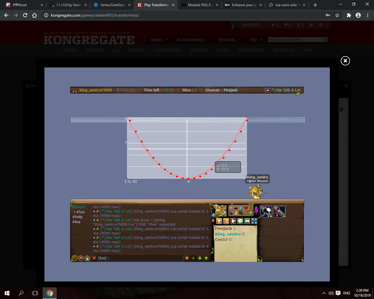374x299 pixels.
Task: Bookmark this page with the star
Action: pyautogui.click(x=337, y=15)
